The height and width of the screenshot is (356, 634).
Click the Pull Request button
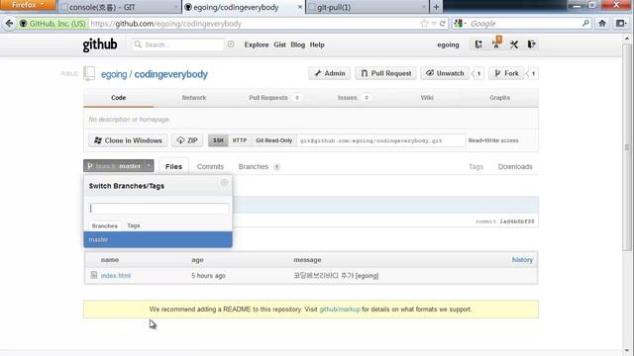point(385,73)
